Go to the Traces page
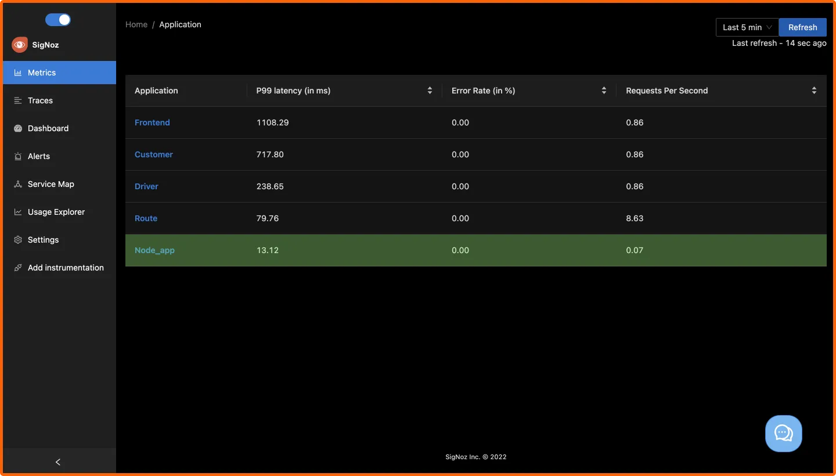Viewport: 836px width, 476px height. 59,100
